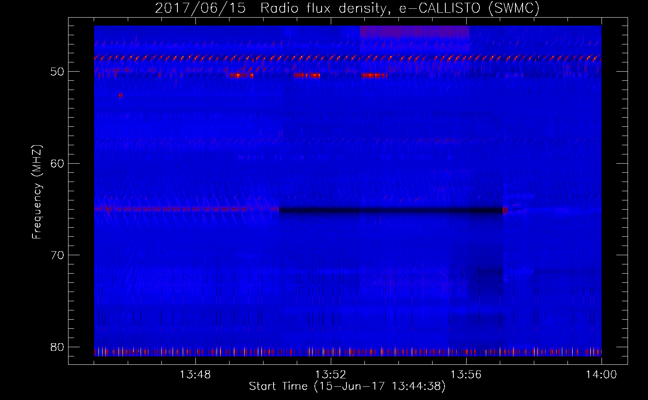Click the dark absorption band near 65 MHz
This screenshot has height=400, width=648.
tap(391, 210)
